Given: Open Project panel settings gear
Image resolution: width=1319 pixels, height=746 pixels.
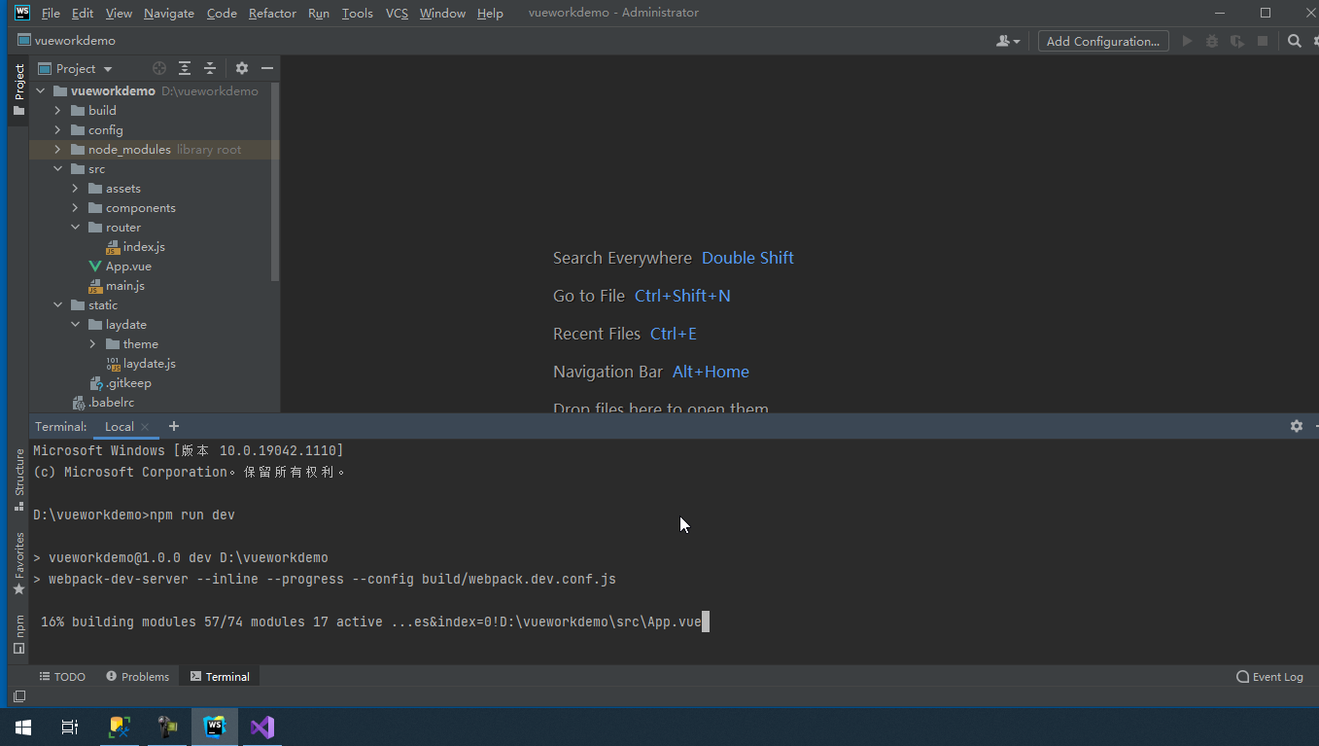Looking at the screenshot, I should (242, 68).
